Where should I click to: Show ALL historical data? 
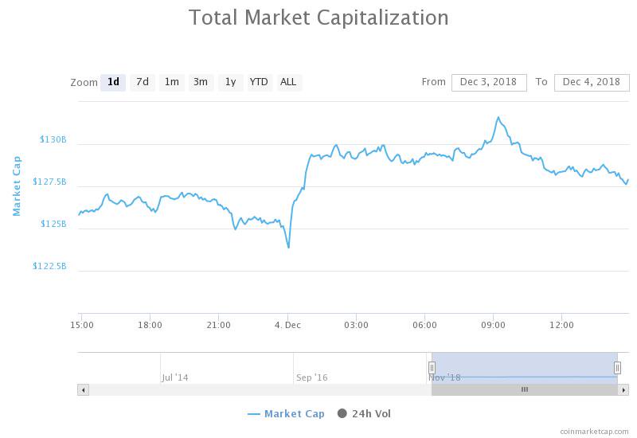coord(288,82)
